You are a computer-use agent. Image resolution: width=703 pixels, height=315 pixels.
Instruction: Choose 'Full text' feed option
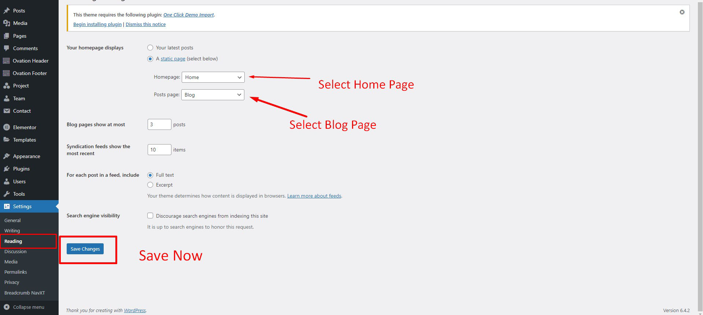click(150, 175)
